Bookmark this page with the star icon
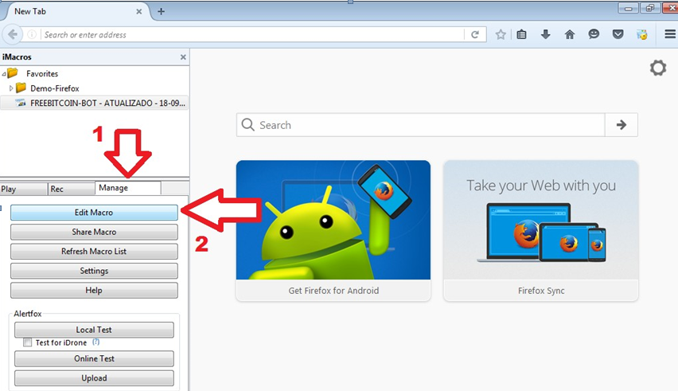Image resolution: width=678 pixels, height=391 pixels. pyautogui.click(x=501, y=34)
